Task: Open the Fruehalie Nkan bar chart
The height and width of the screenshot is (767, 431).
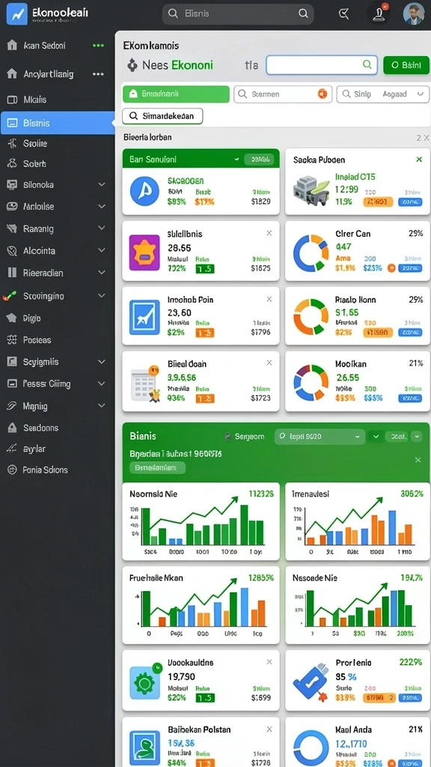Action: [201, 605]
